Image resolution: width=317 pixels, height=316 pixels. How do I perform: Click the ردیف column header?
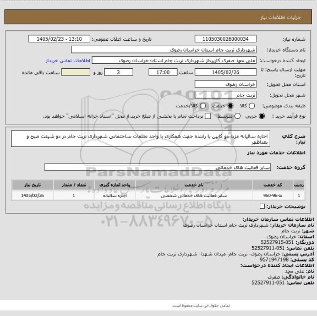pos(299,185)
